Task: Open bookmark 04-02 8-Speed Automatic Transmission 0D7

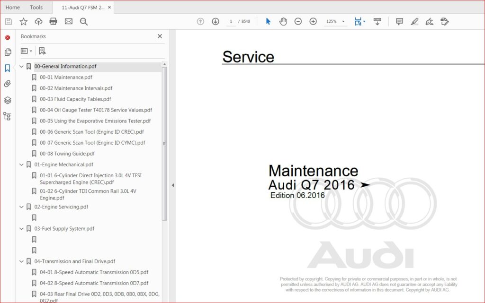Action: pos(94,283)
